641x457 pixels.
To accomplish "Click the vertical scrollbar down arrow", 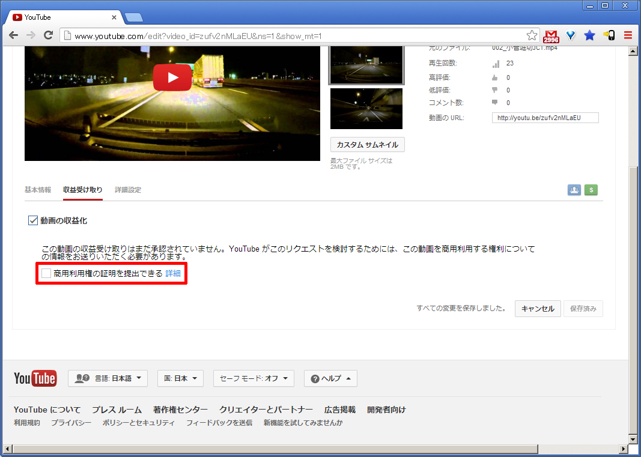I will [633, 440].
